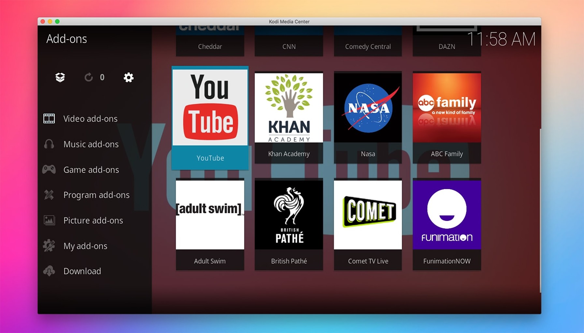Screen dimensions: 584x333
Task: Click the ABC Family caption text
Action: pyautogui.click(x=447, y=154)
